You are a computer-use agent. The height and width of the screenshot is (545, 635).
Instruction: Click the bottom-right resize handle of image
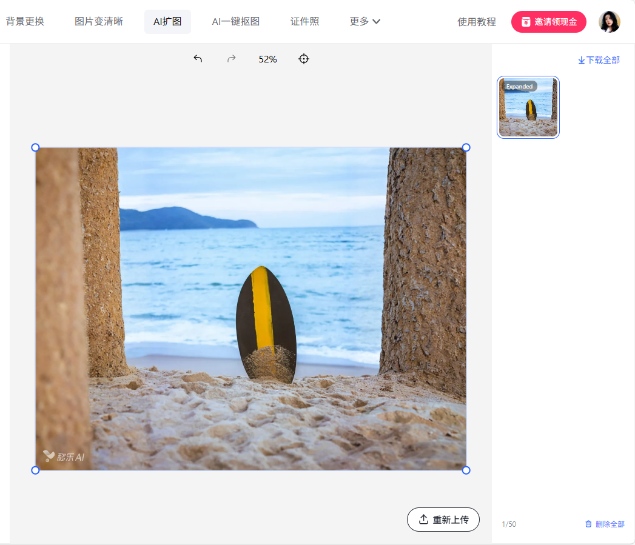click(466, 470)
